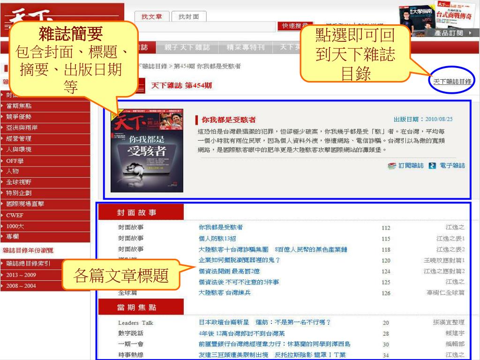Image resolution: width=480 pixels, height=360 pixels.
Task: Open the 親子天下雜誌 navigation tab
Action: pos(187,47)
